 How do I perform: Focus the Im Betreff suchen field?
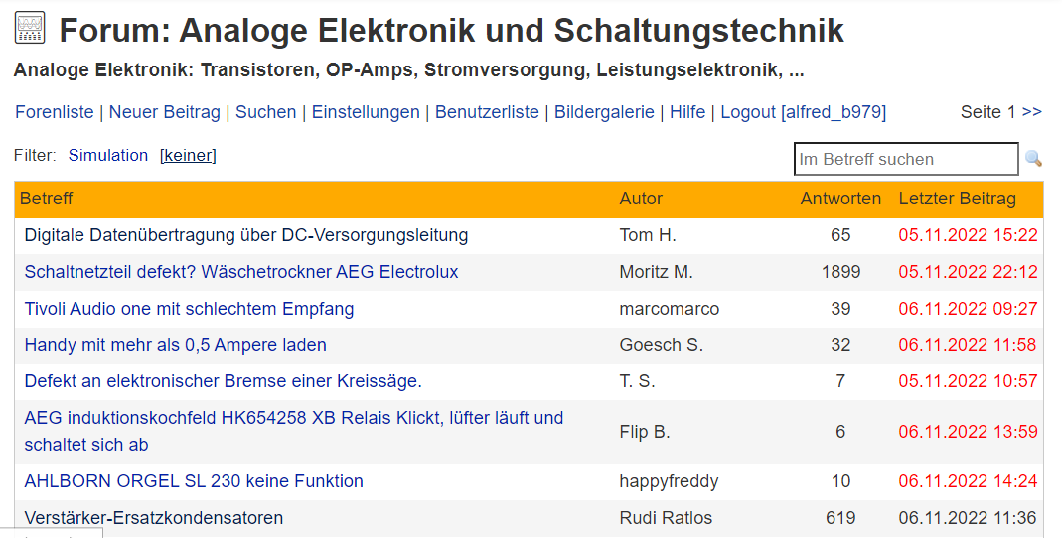click(906, 159)
